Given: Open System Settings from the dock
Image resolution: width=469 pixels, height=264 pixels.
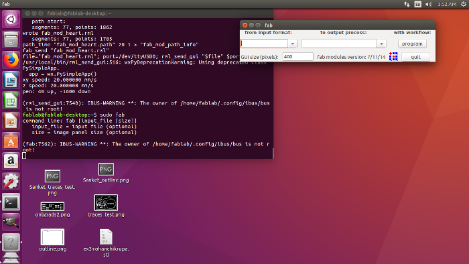Looking at the screenshot, I should (x=11, y=182).
